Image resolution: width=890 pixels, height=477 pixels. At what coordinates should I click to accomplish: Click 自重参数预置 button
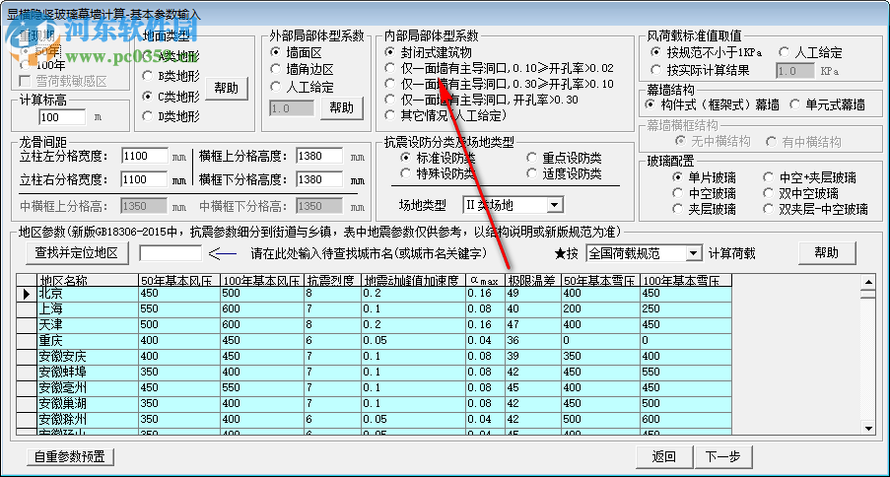[x=70, y=457]
